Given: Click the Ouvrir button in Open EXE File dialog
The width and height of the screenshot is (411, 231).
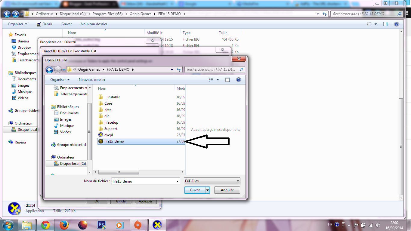Looking at the screenshot, I should click(x=195, y=190).
